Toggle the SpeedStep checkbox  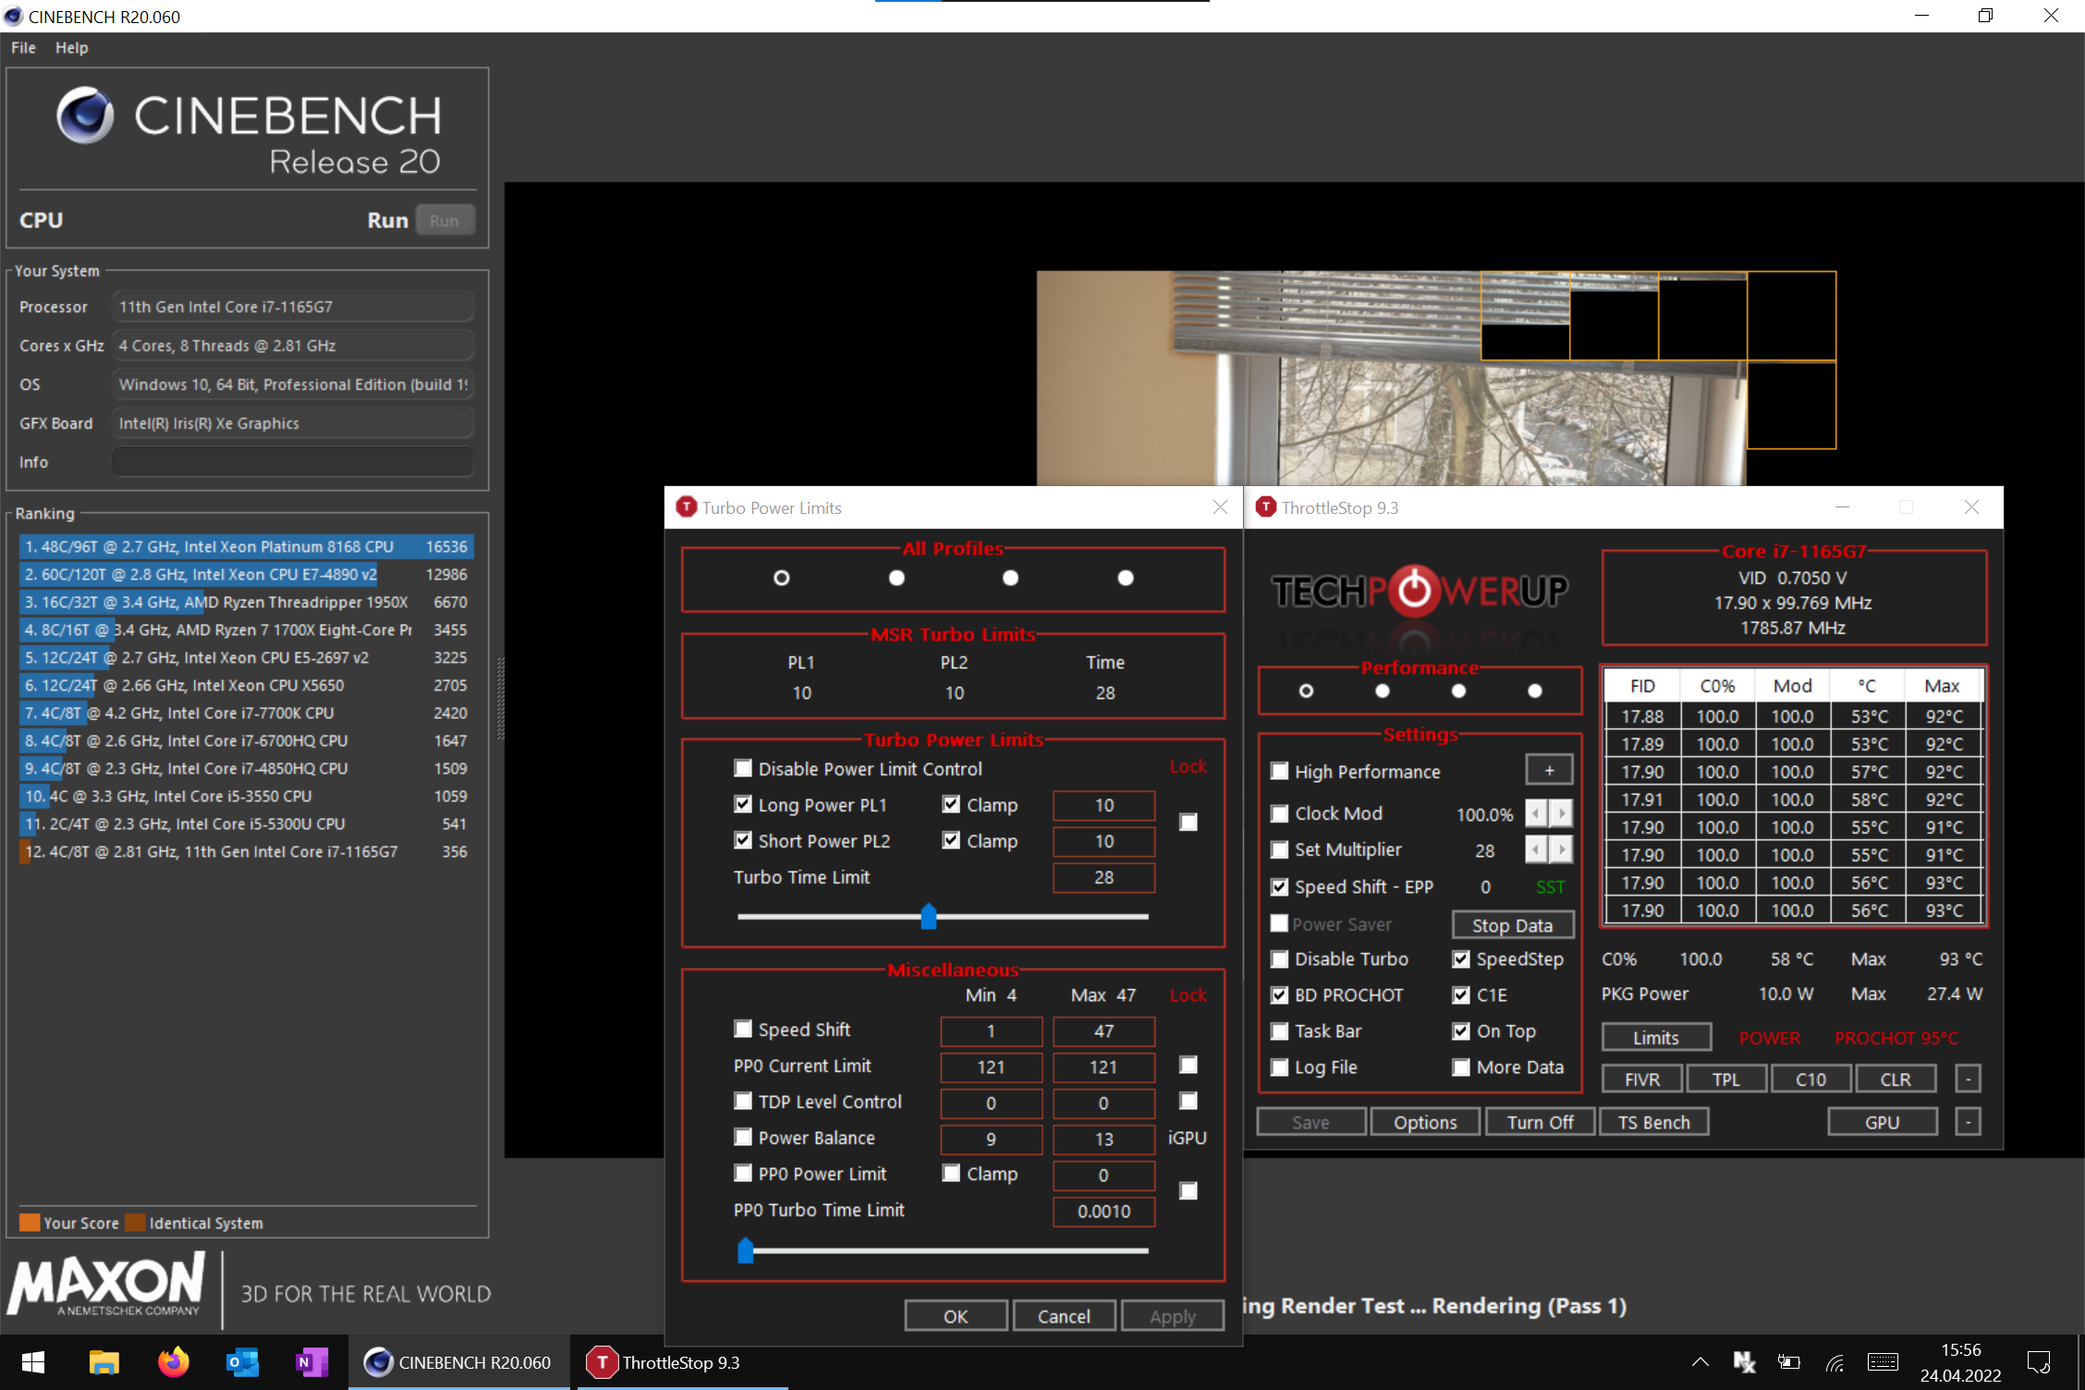point(1461,959)
